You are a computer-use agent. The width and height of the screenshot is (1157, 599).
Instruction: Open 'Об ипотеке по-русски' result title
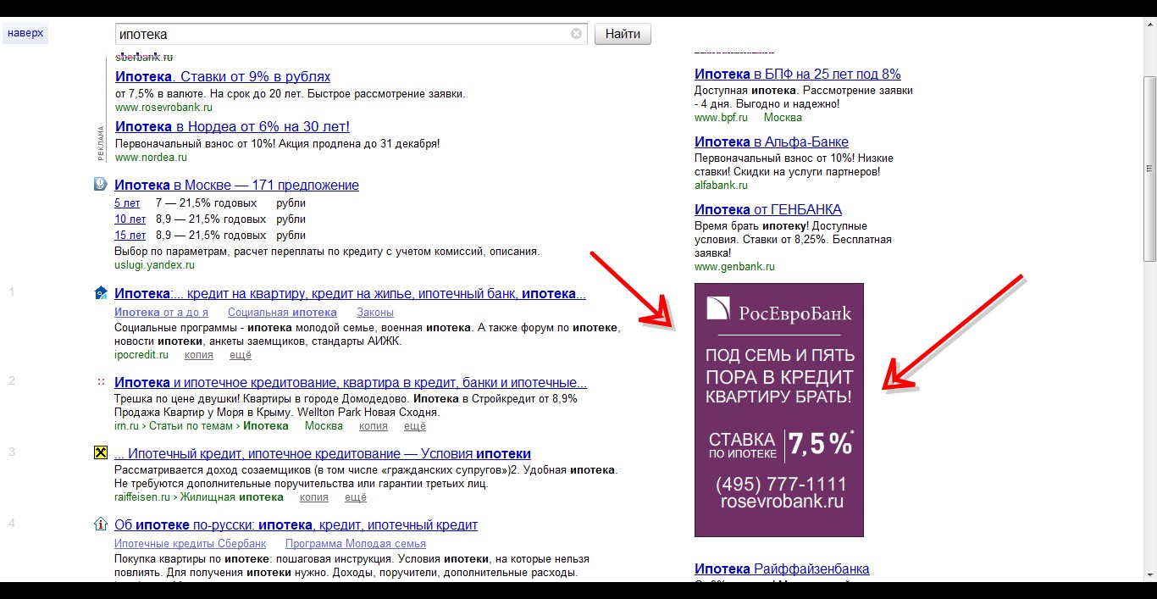[296, 525]
